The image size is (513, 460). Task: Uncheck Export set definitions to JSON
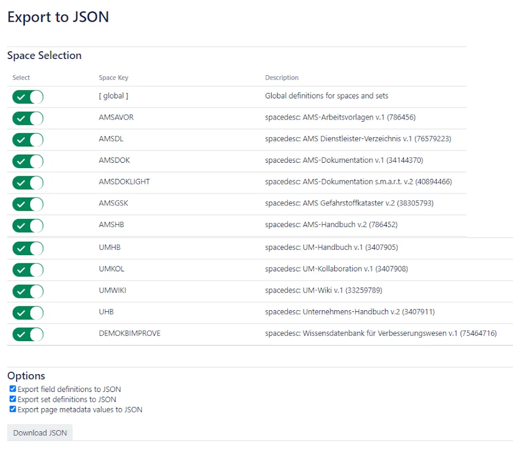click(13, 399)
